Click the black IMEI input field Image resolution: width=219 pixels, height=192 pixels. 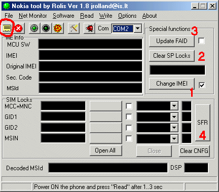click(90, 55)
